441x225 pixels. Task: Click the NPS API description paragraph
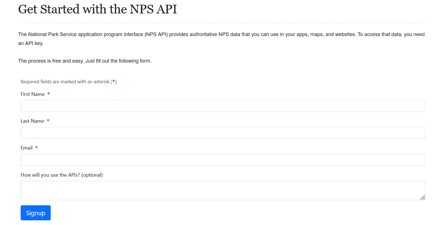click(221, 39)
